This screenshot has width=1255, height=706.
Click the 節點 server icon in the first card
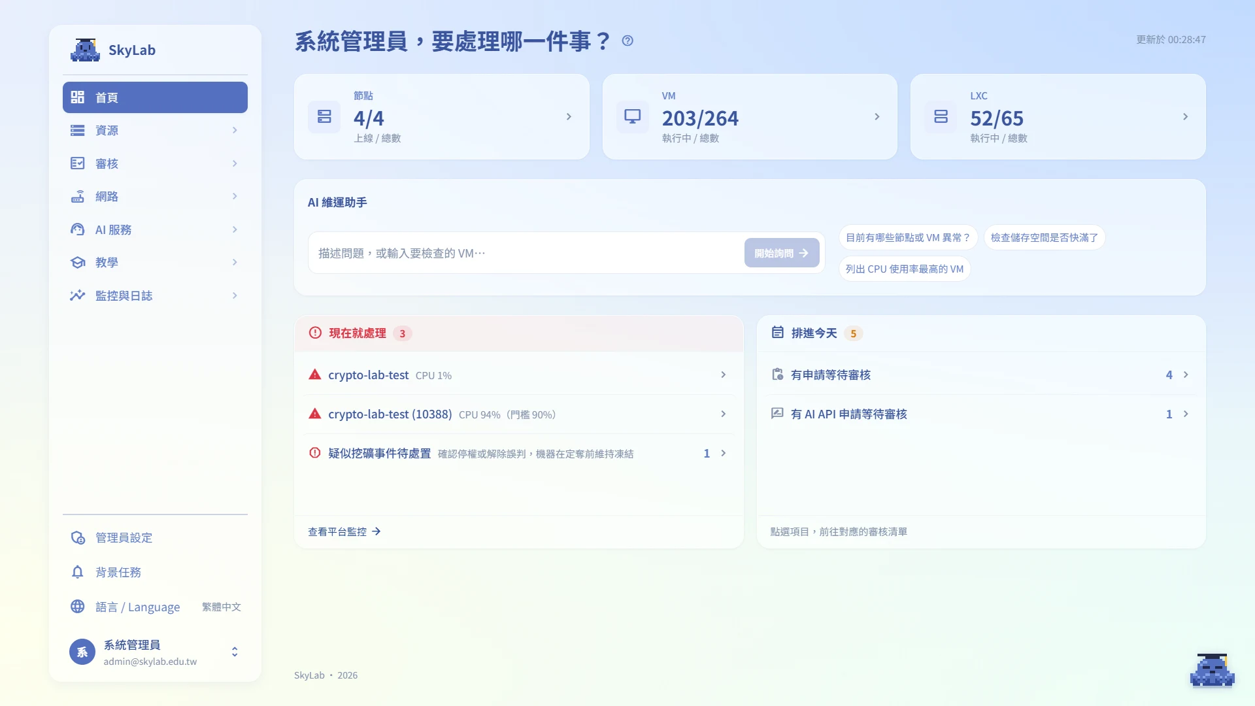pos(324,116)
